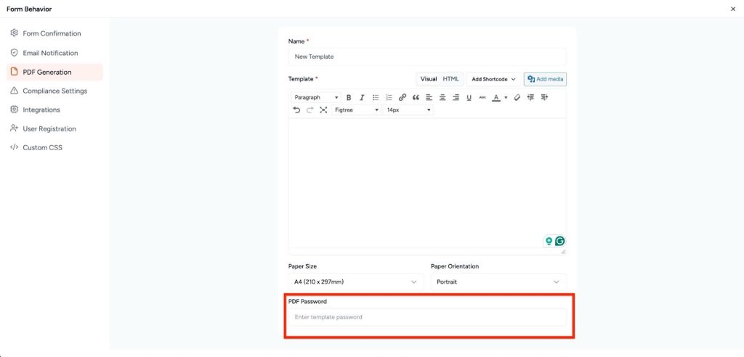Open the Paragraph format dropdown
The height and width of the screenshot is (357, 744).
click(x=316, y=98)
